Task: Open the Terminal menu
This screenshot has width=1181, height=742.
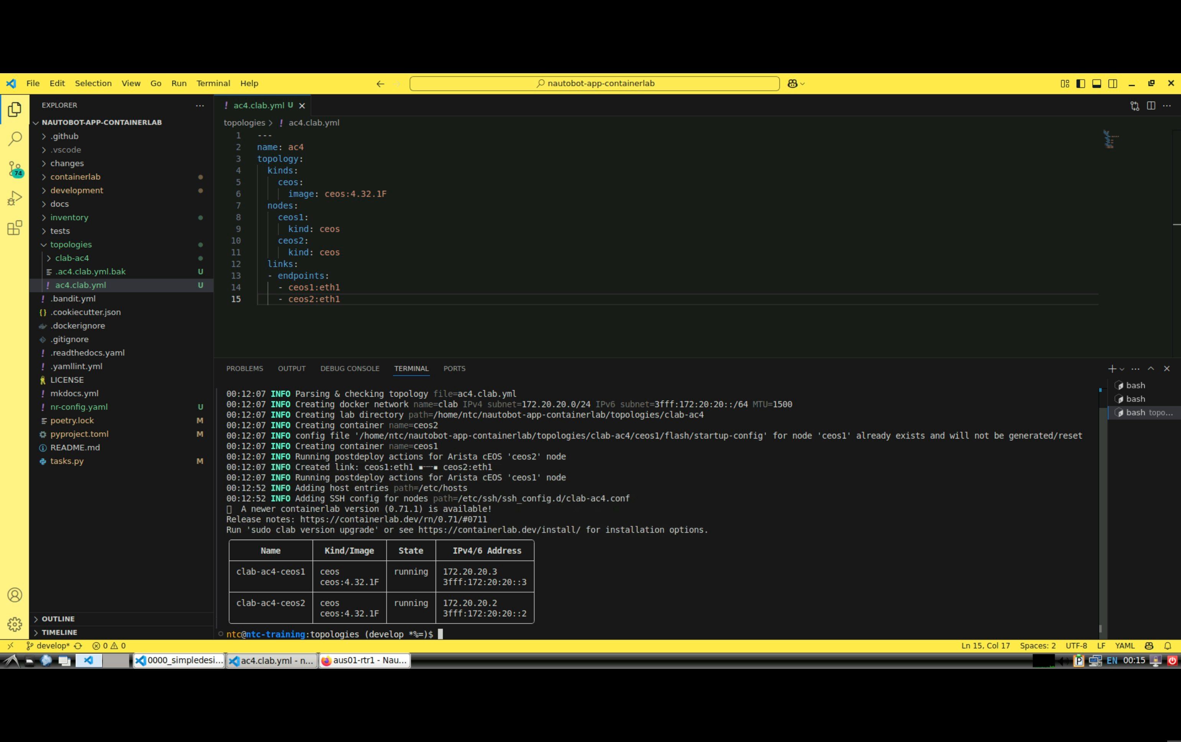Action: (213, 84)
